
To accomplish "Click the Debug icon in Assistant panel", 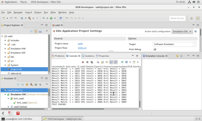I will (40, 85).
